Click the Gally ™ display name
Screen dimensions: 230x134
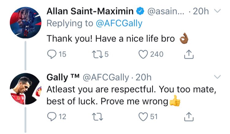(63, 77)
